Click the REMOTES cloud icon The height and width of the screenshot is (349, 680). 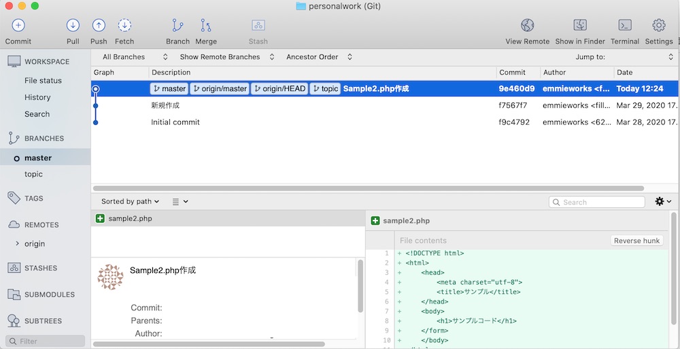pyautogui.click(x=14, y=225)
